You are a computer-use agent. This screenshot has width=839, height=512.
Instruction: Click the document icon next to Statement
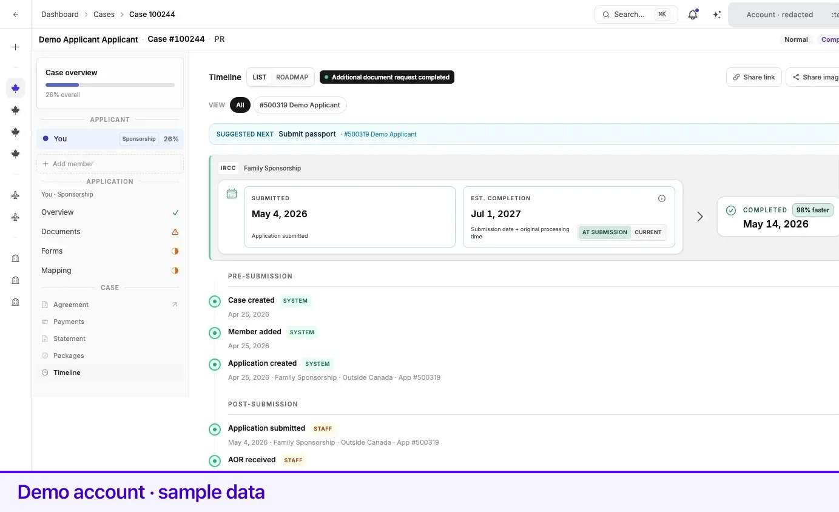[x=45, y=339]
